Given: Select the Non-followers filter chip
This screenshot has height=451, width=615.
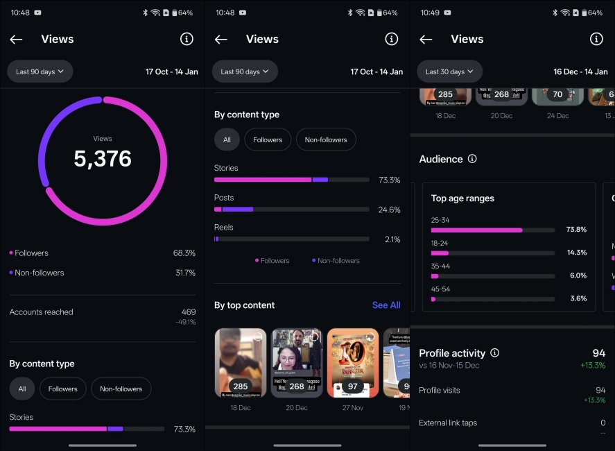Looking at the screenshot, I should tap(121, 389).
